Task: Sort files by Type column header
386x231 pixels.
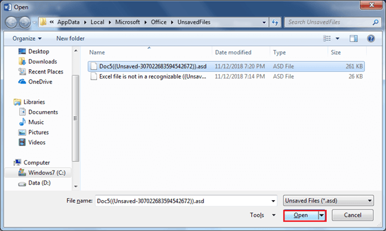Action: tap(280, 52)
